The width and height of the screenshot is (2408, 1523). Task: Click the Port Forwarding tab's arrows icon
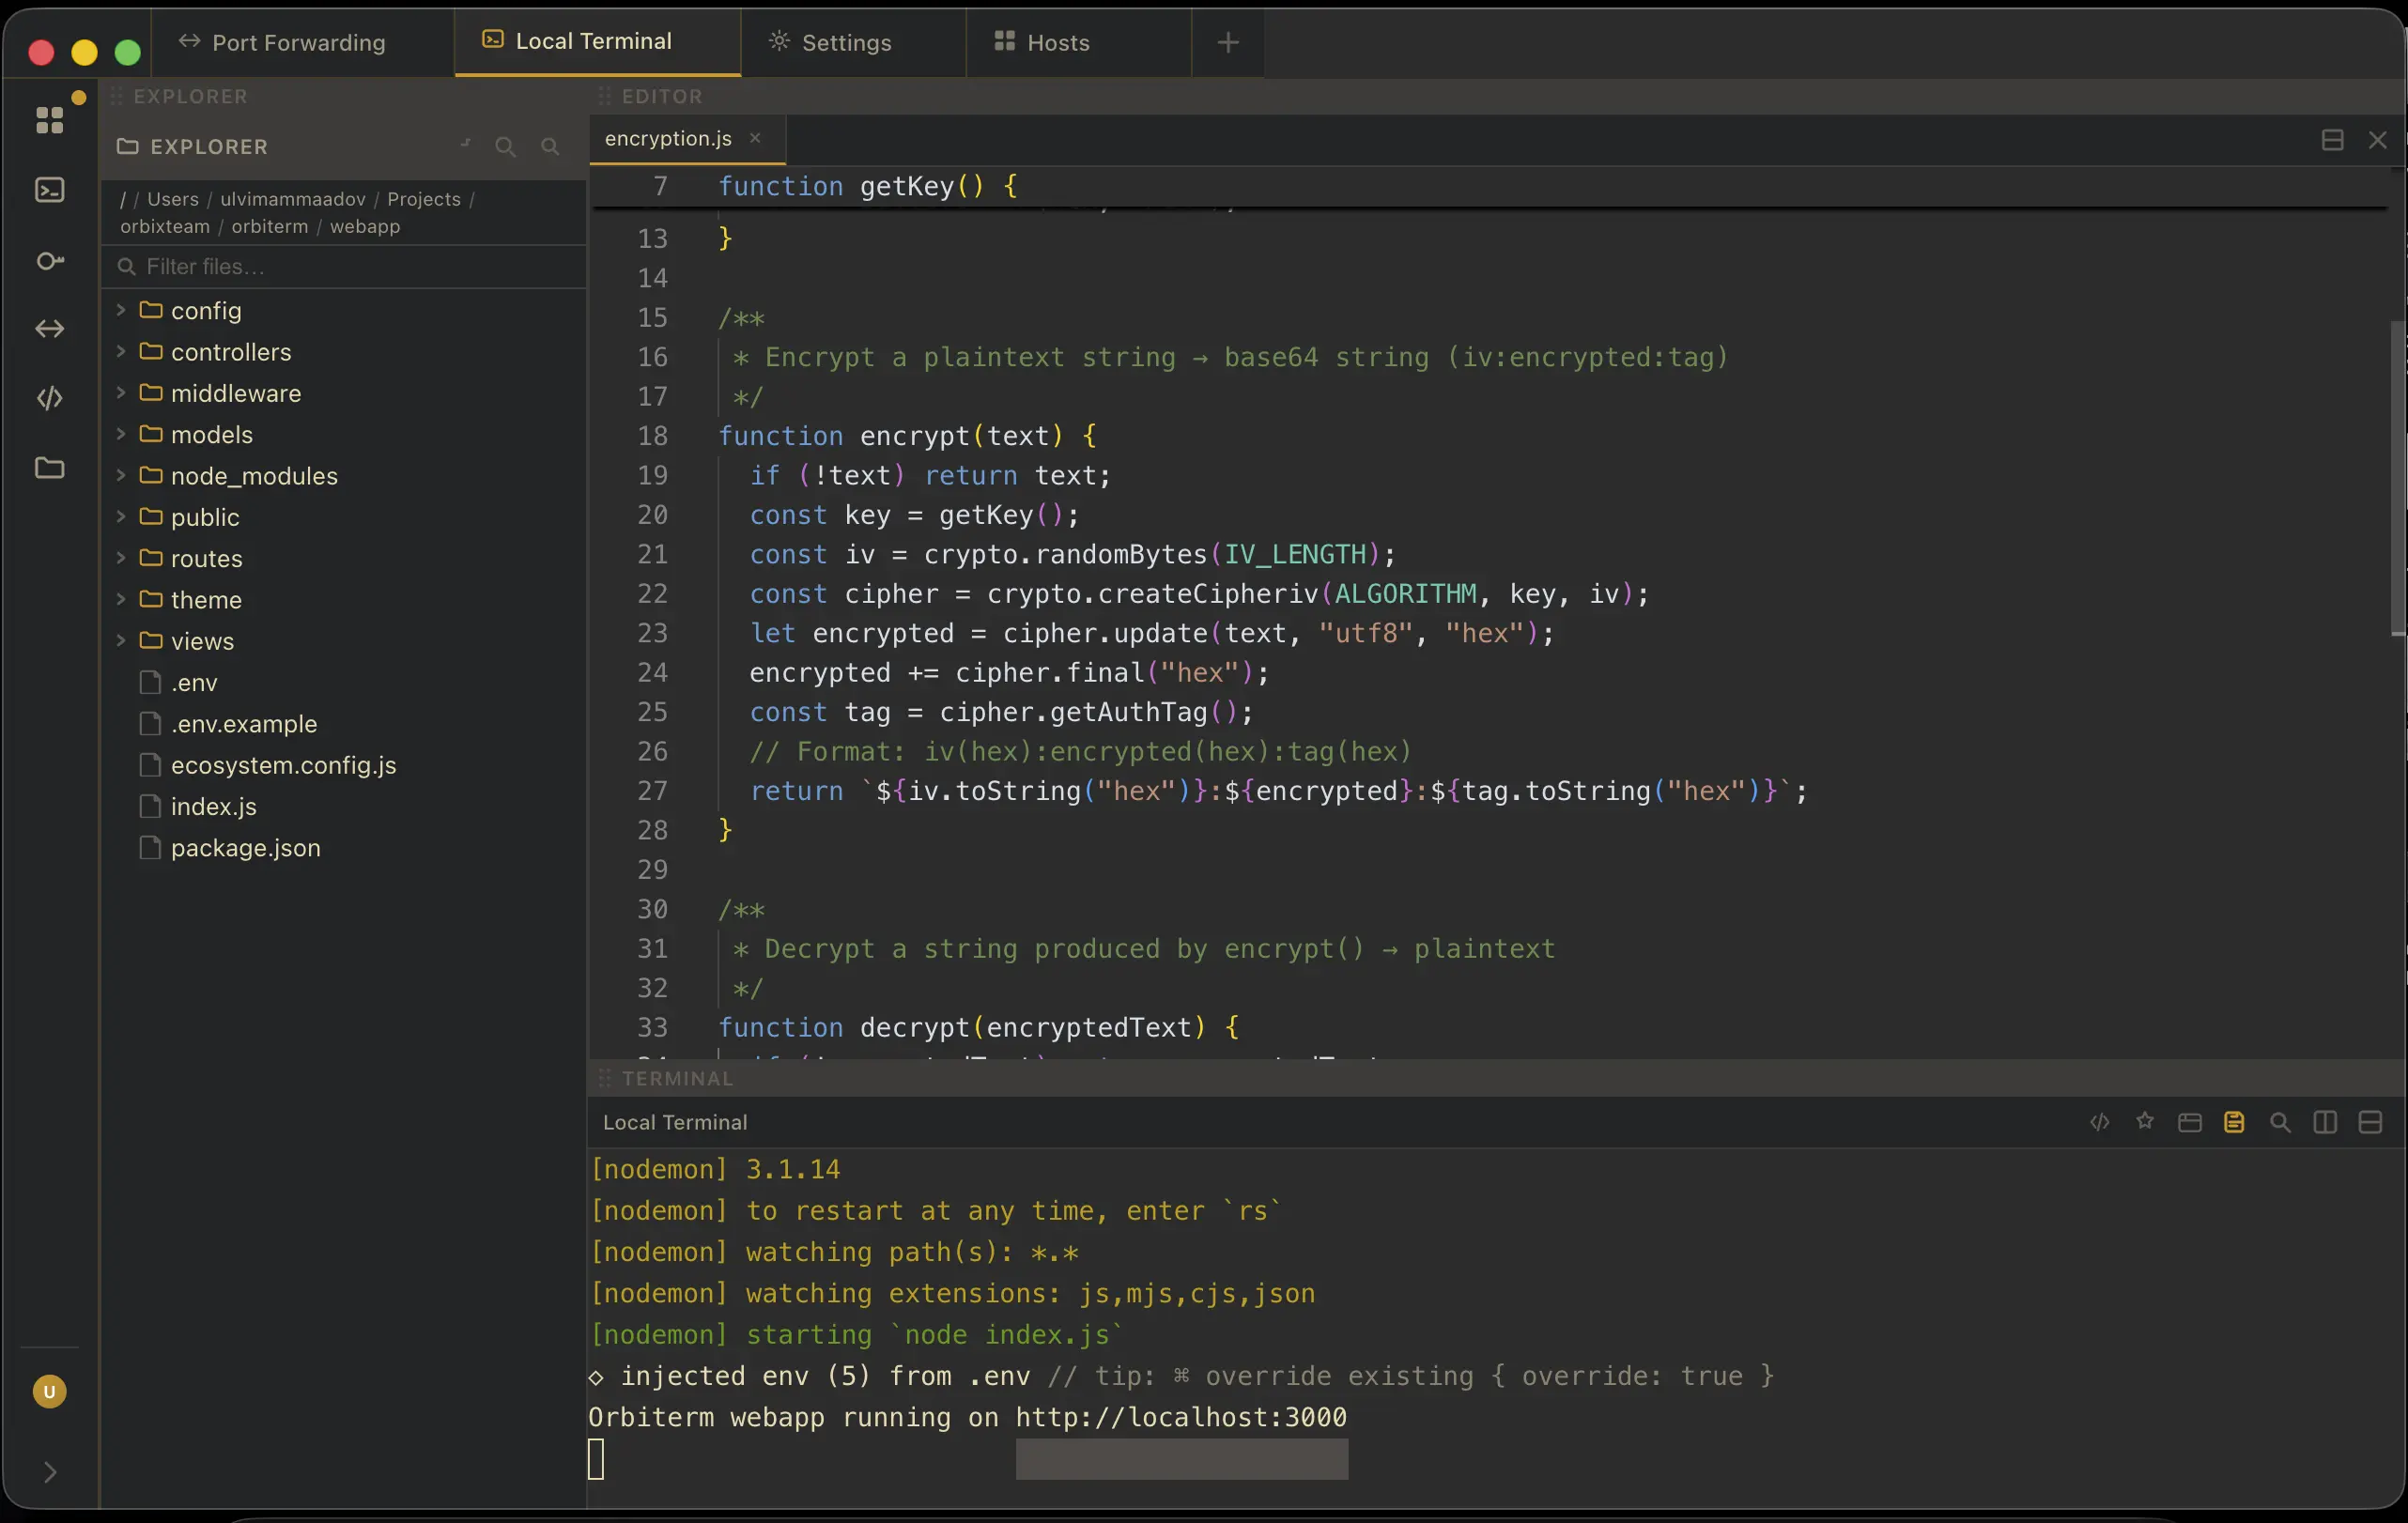pyautogui.click(x=189, y=41)
